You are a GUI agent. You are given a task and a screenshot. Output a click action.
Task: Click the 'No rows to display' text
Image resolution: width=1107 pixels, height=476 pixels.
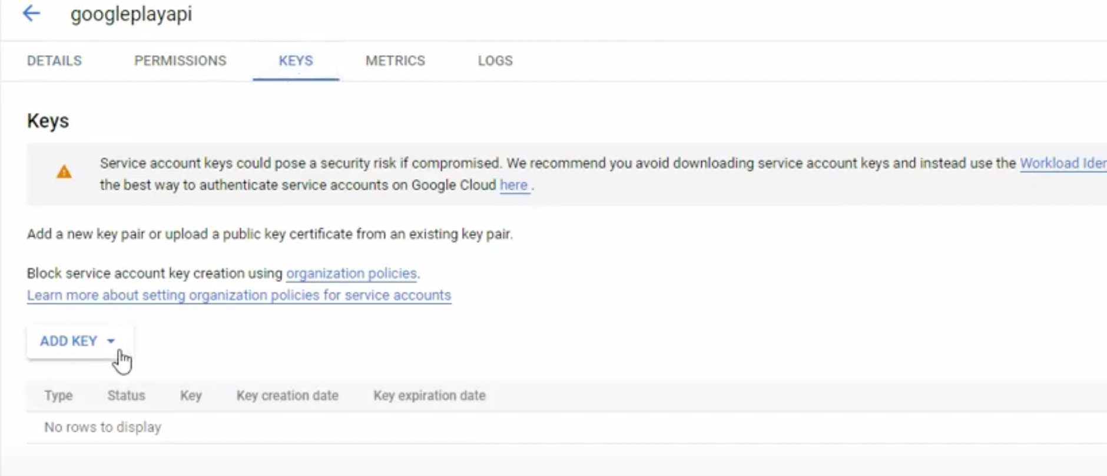(102, 427)
